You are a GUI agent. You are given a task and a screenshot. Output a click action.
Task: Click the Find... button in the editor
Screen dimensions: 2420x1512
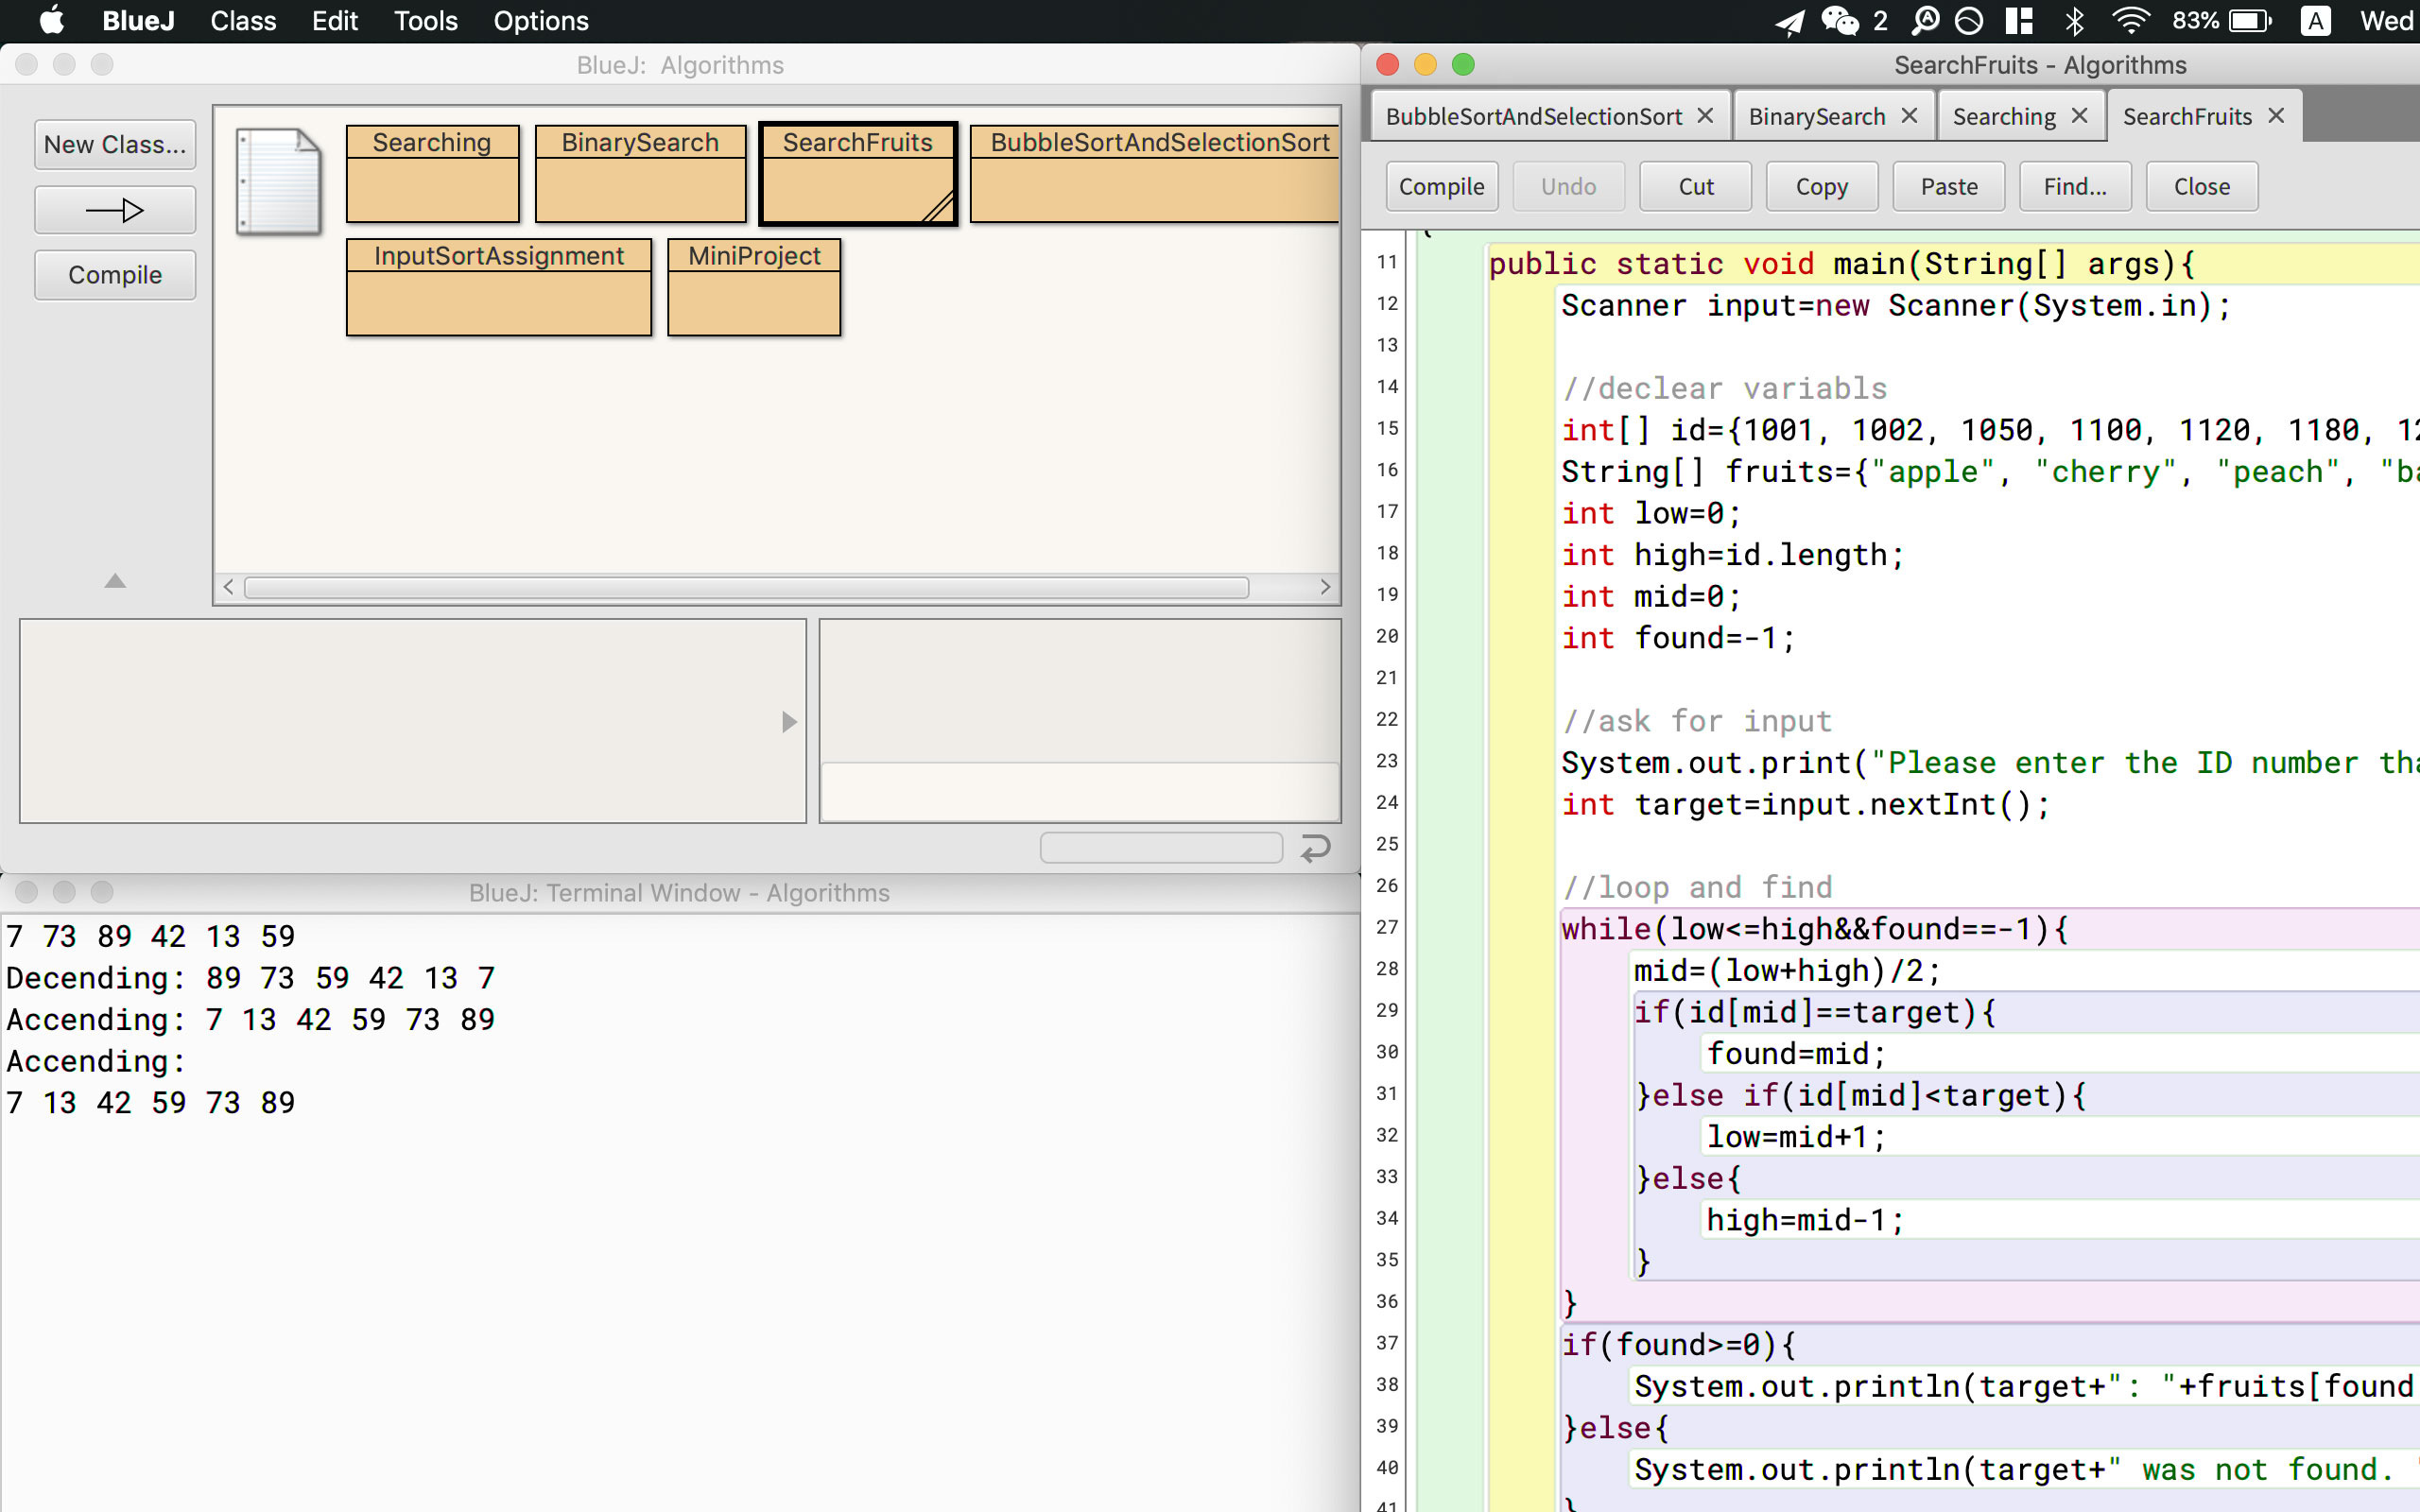tap(2074, 187)
